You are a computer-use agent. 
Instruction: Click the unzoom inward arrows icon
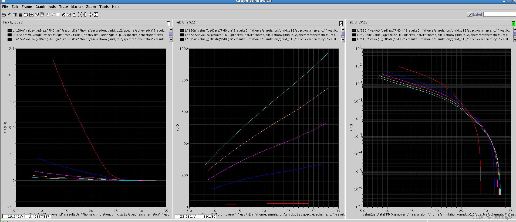[96, 15]
